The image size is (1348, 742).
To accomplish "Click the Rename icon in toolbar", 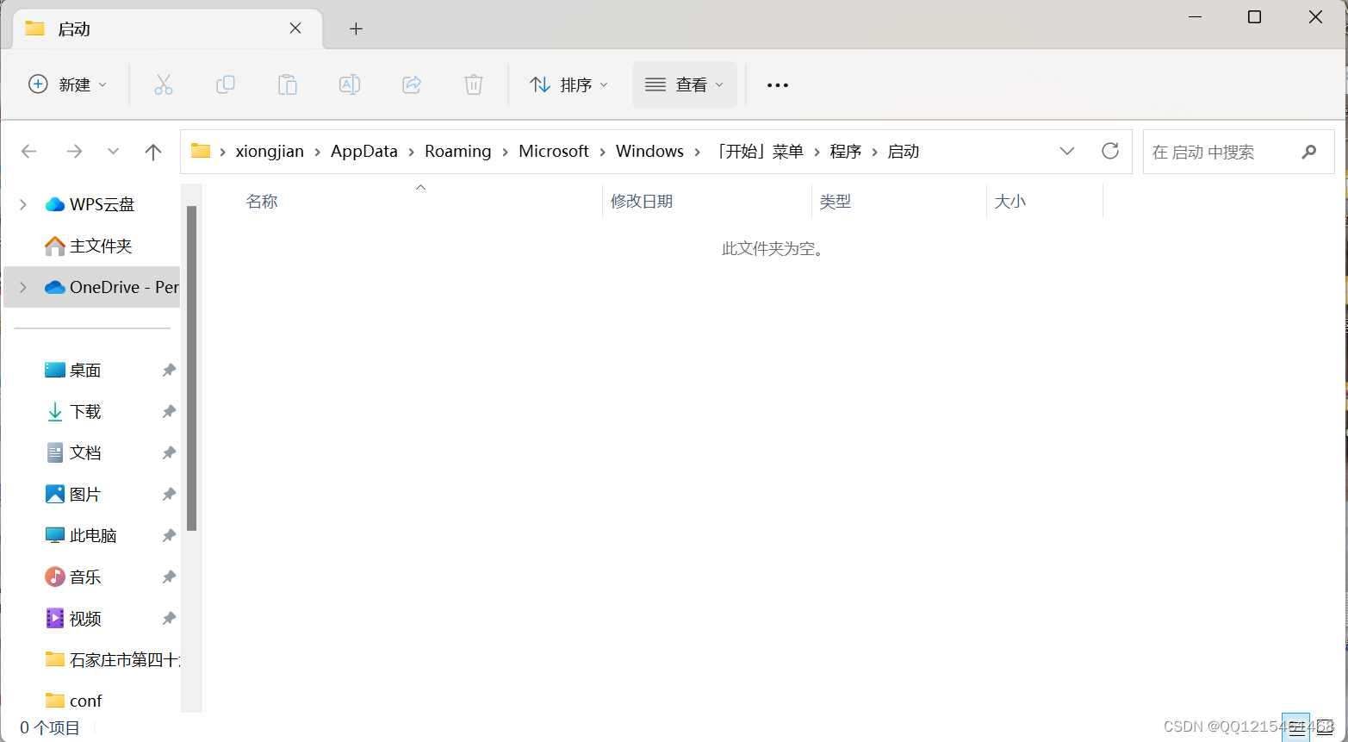I will pos(350,84).
